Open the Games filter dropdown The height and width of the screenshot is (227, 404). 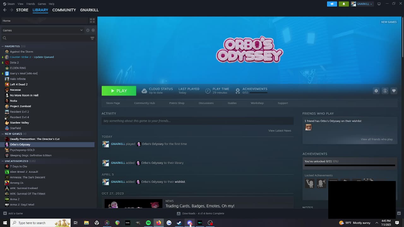click(x=43, y=30)
